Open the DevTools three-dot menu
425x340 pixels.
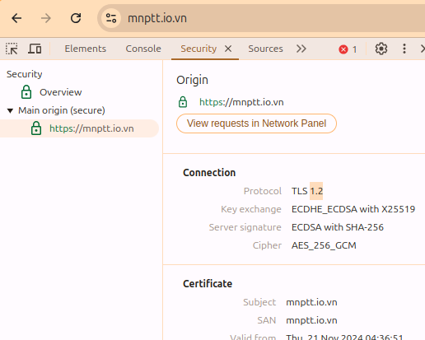point(404,49)
